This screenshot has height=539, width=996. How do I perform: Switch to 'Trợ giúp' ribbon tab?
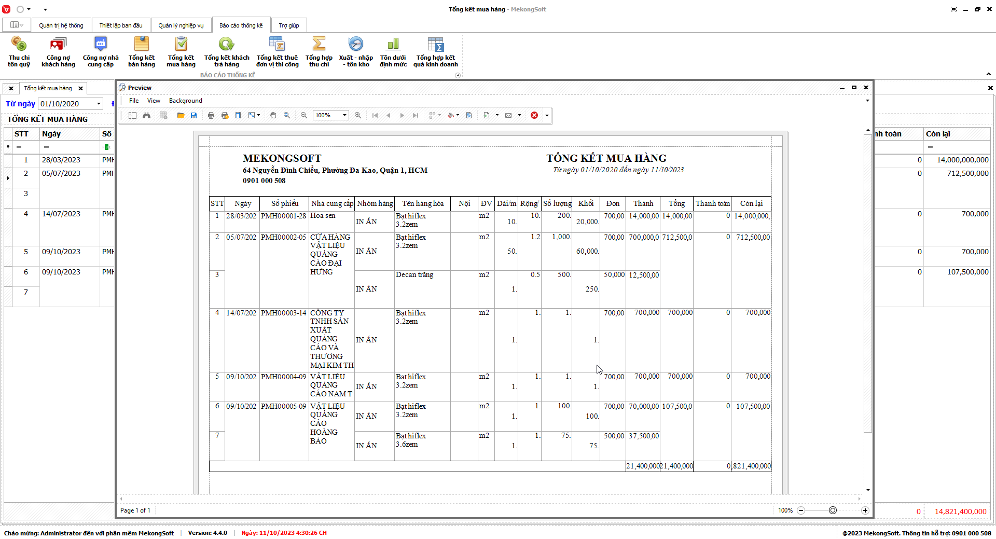(288, 25)
